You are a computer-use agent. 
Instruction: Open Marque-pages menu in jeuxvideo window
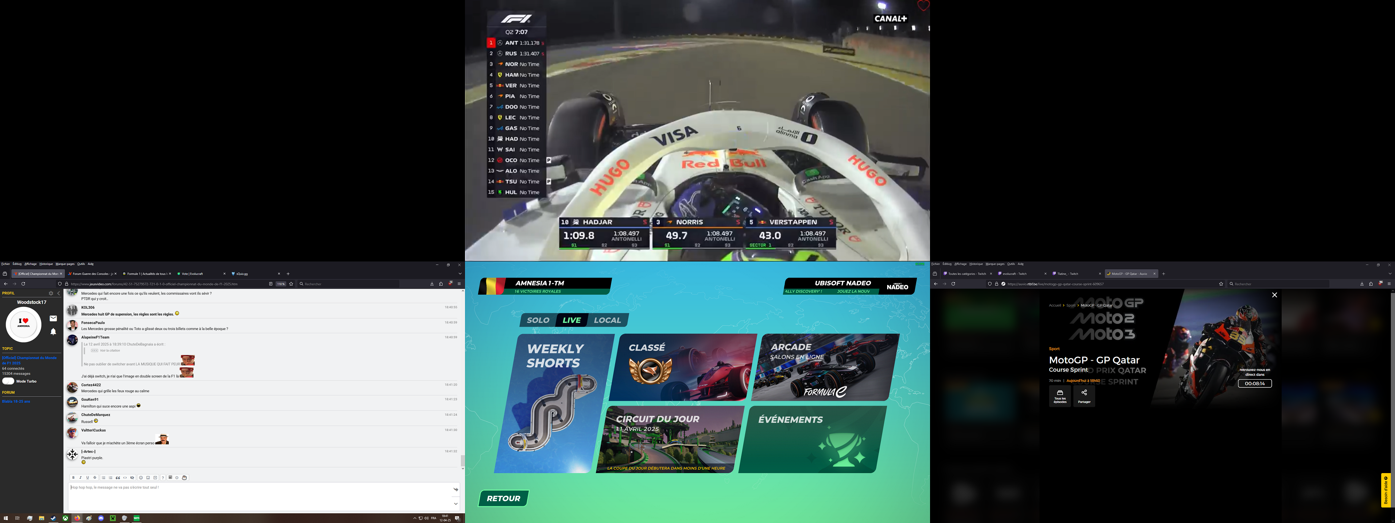click(x=65, y=264)
